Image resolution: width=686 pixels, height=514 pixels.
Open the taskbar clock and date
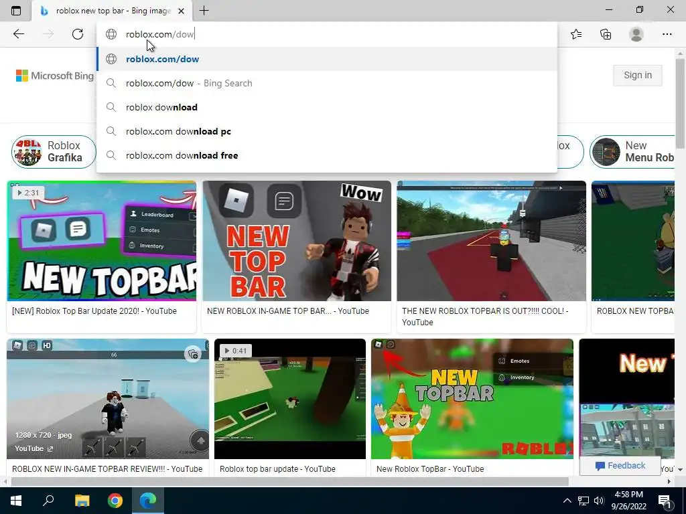tap(628, 501)
